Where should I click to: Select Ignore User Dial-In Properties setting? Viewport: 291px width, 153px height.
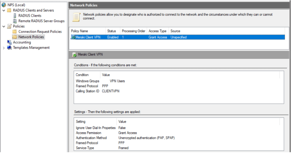(96, 128)
